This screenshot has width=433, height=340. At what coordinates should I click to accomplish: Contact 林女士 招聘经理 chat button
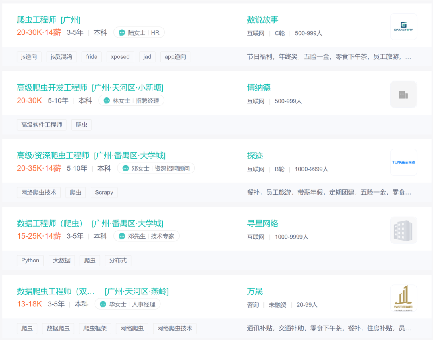131,101
